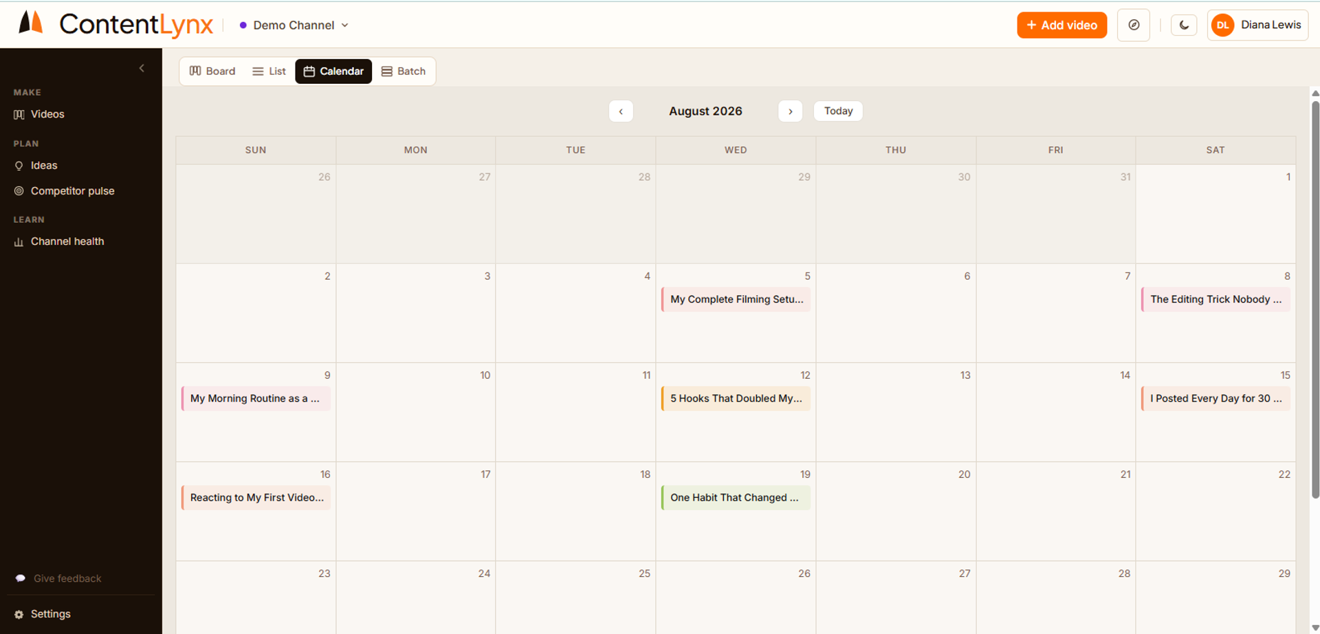Click the SAT column header
Viewport: 1320px width, 634px height.
1215,150
